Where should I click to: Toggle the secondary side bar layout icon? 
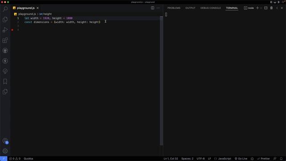coord(278,2)
